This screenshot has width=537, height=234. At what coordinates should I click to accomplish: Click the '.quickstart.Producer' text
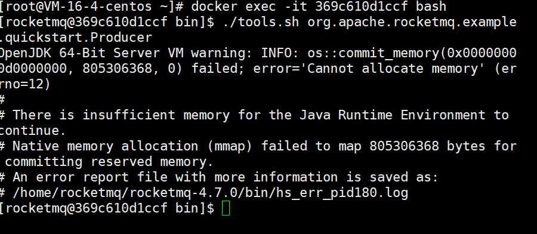pyautogui.click(x=76, y=38)
